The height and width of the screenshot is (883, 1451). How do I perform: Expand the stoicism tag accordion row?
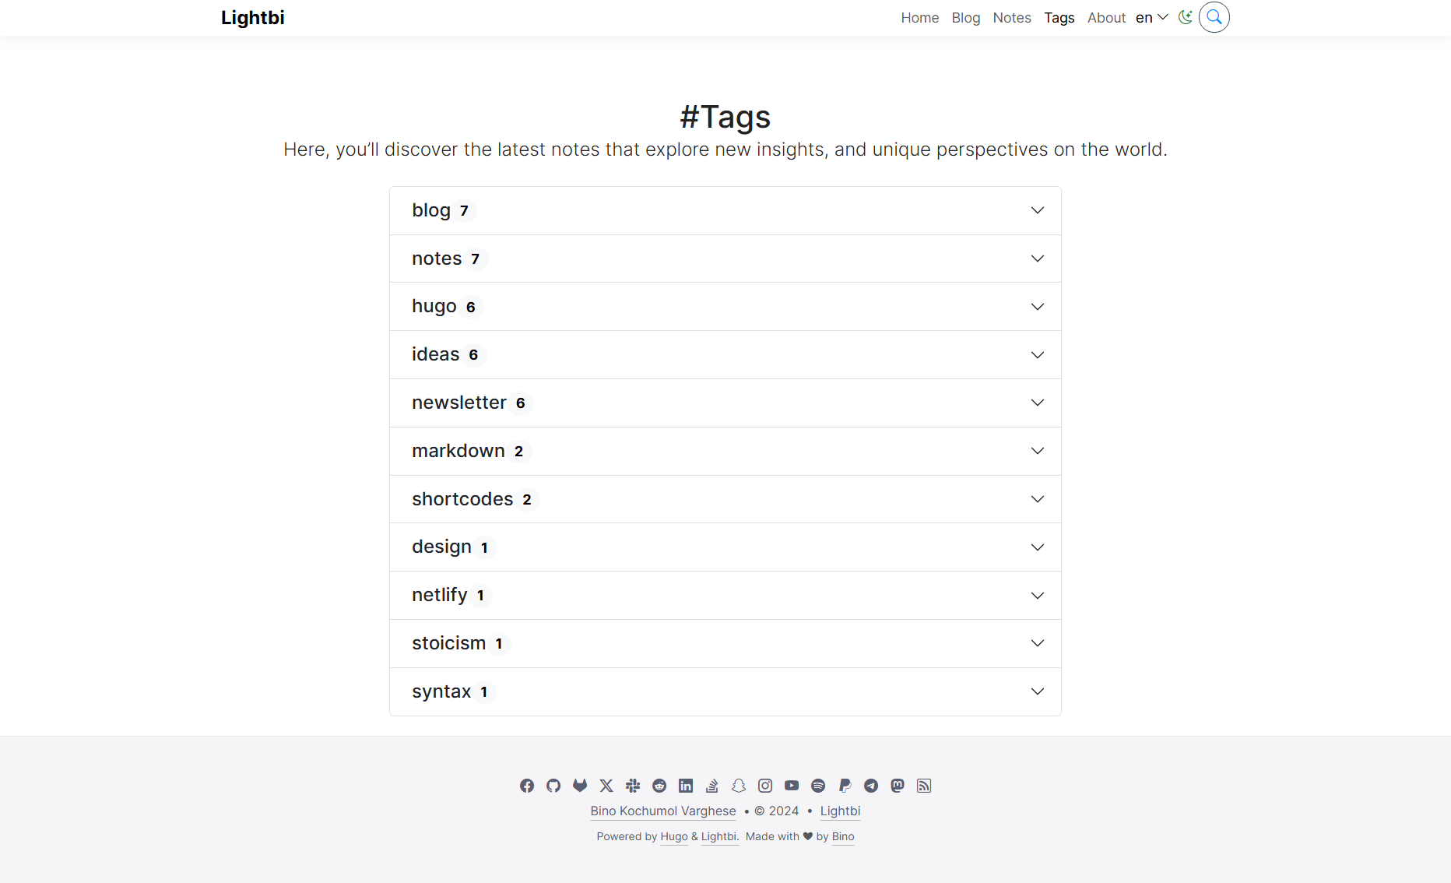click(725, 643)
